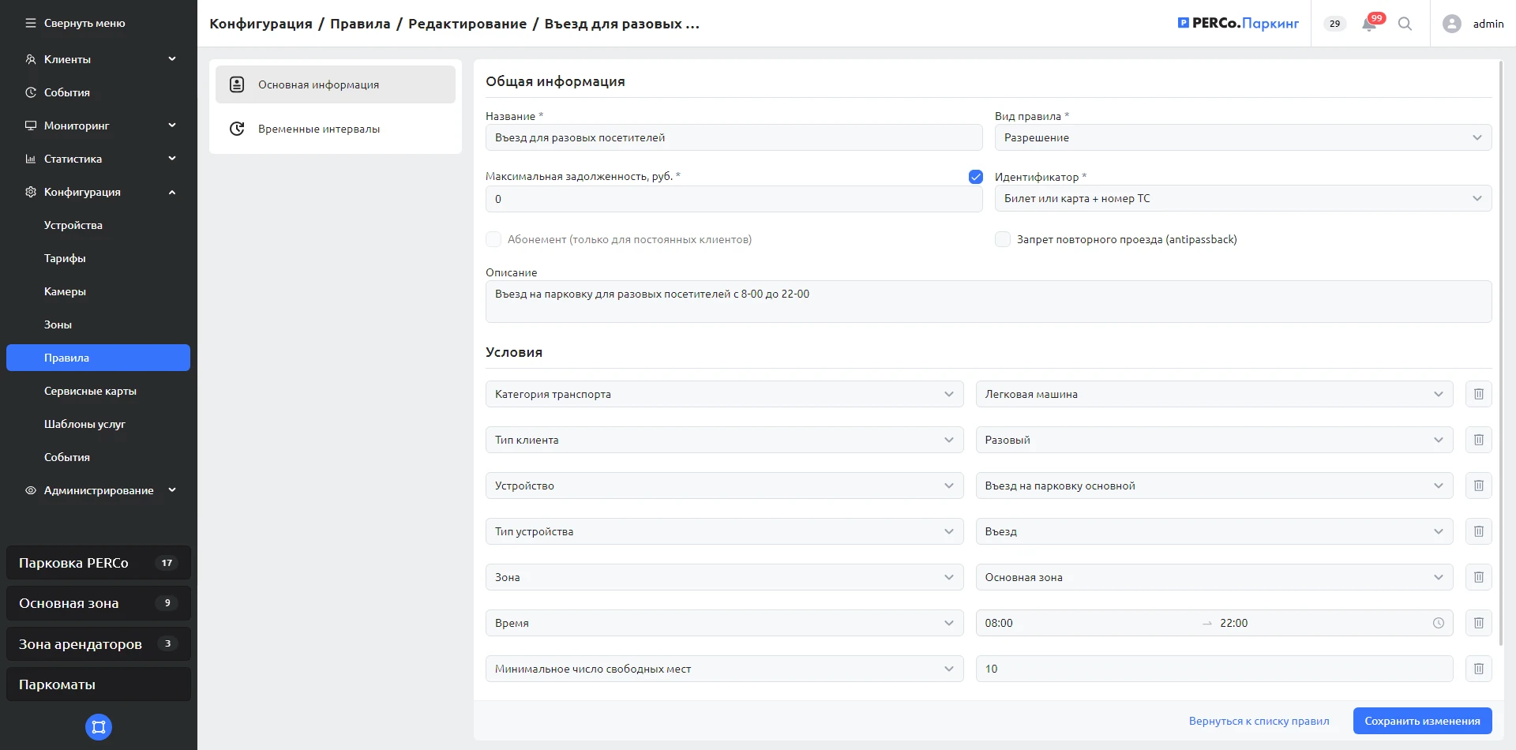This screenshot has width=1516, height=750.
Task: Delete the Категория транспорта condition
Action: (1478, 394)
